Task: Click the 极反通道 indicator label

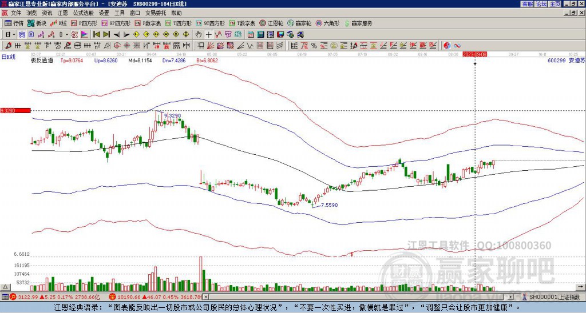Action: [42, 61]
